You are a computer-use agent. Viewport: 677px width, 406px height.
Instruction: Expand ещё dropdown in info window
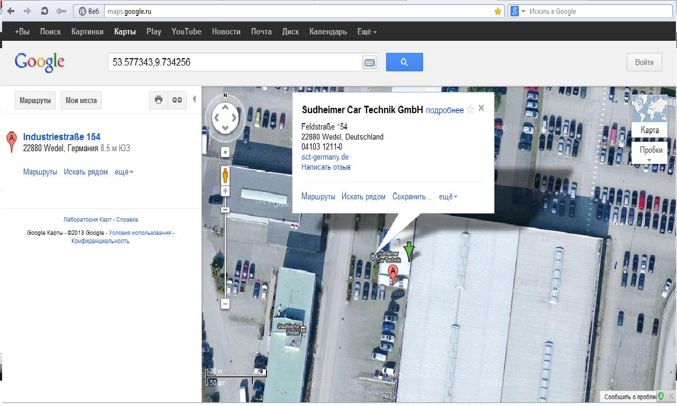tap(448, 197)
